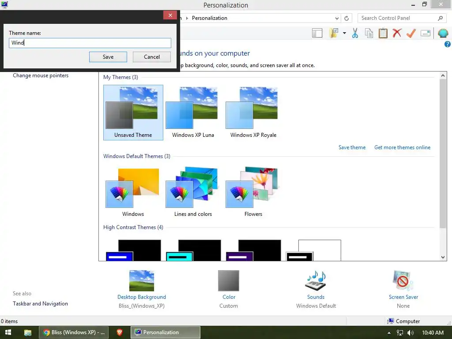452x339 pixels.
Task: Click the Sounds link label
Action: coord(316,297)
